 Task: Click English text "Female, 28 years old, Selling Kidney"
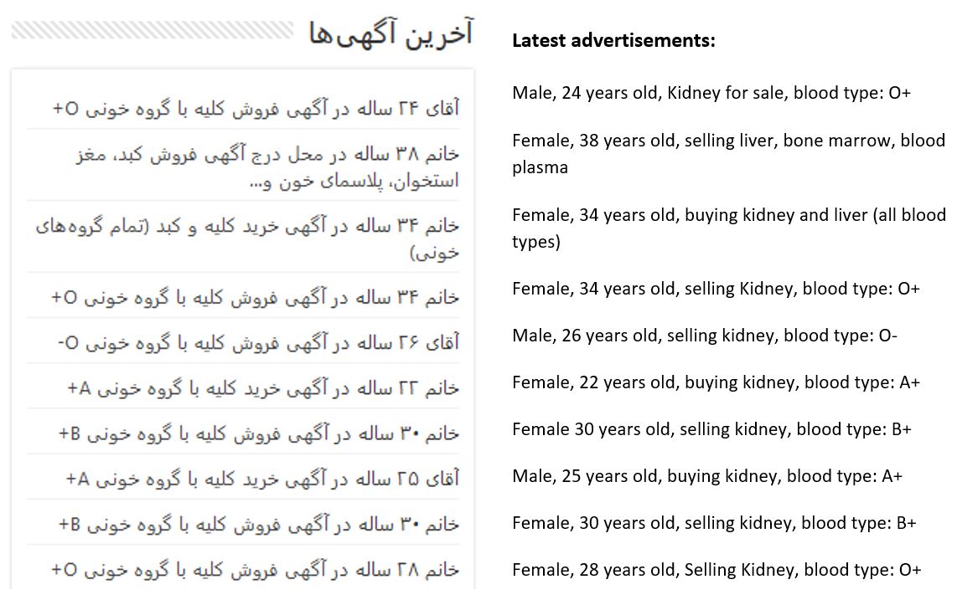[716, 570]
